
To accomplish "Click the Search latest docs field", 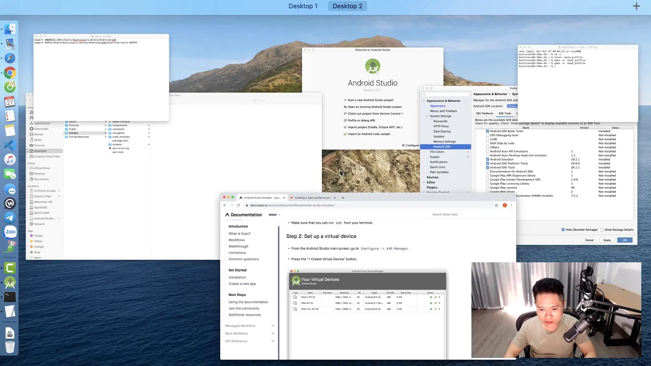I will [470, 215].
